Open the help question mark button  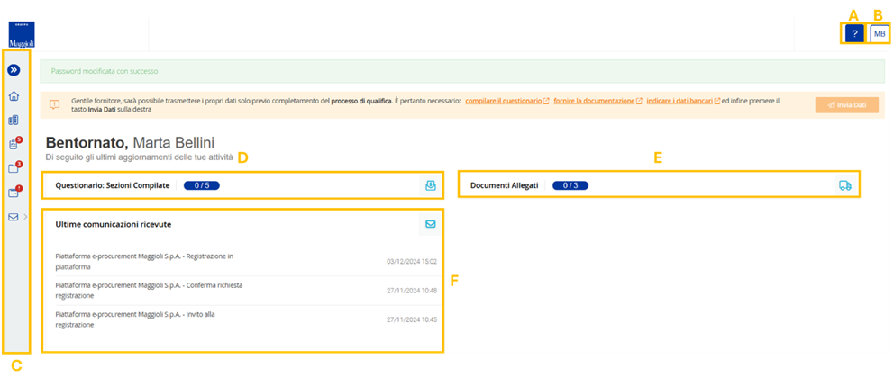pyautogui.click(x=854, y=34)
